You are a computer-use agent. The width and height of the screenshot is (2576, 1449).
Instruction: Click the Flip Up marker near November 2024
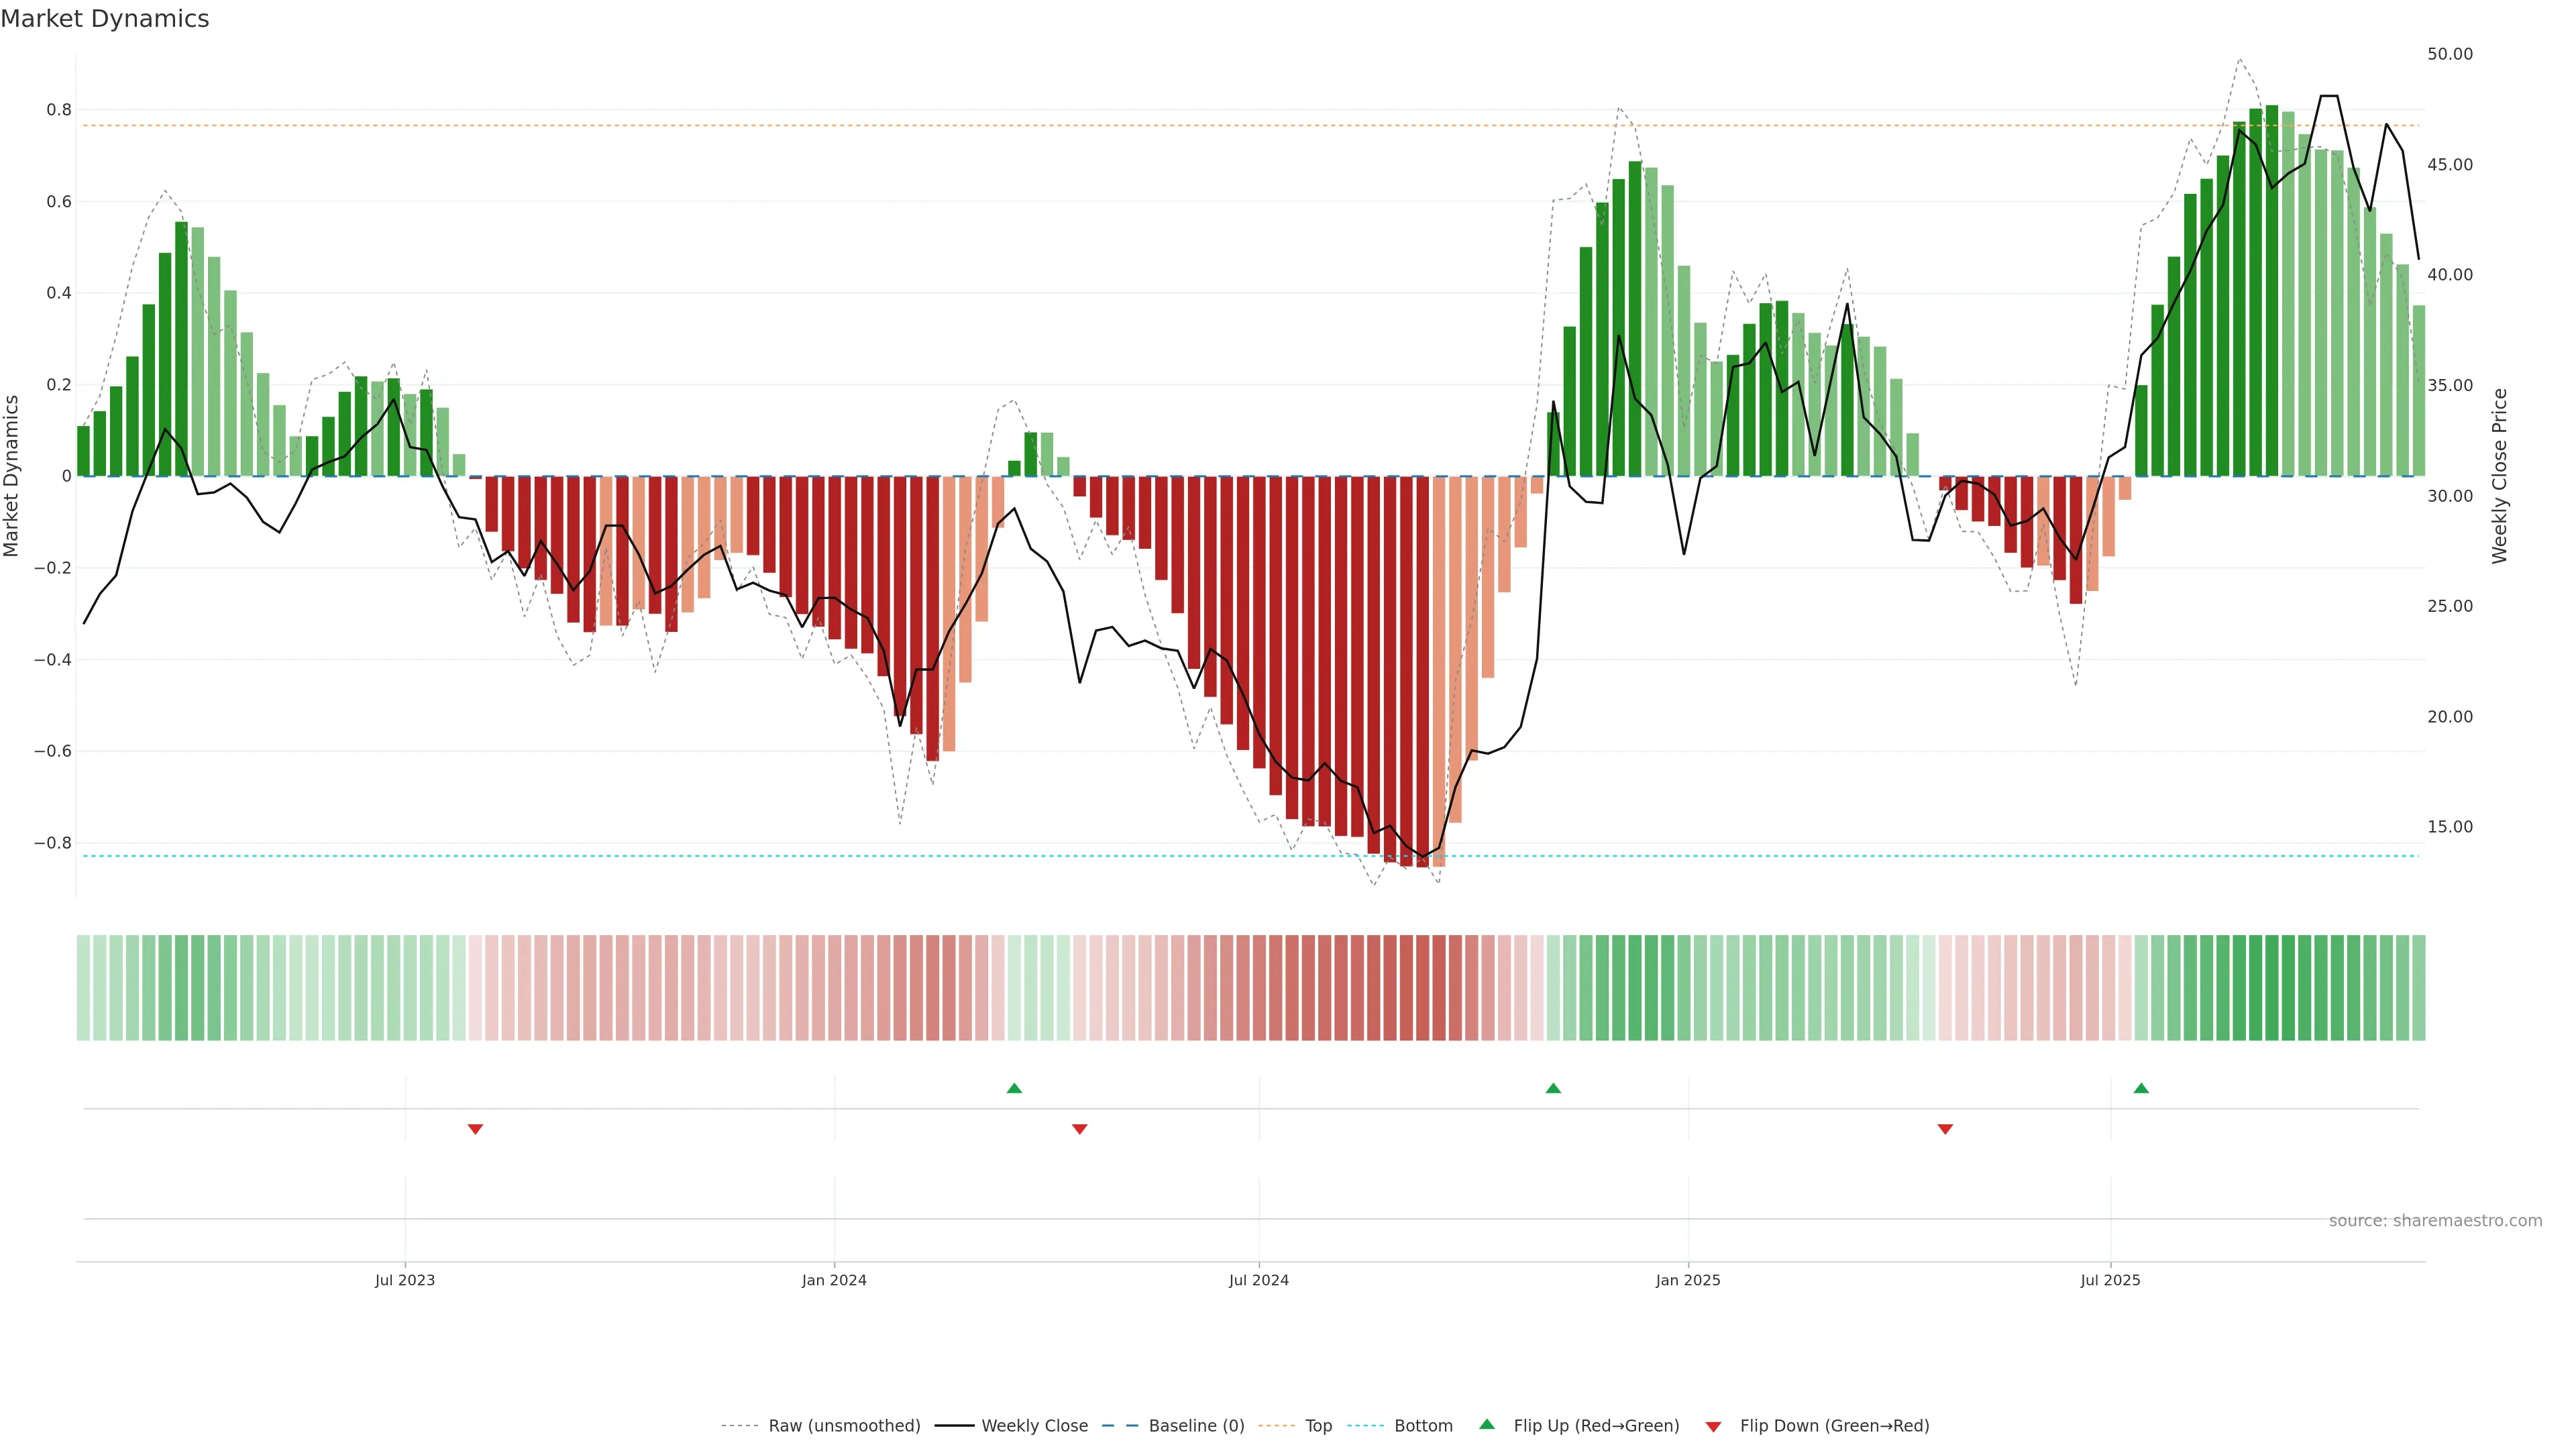pos(1553,1088)
